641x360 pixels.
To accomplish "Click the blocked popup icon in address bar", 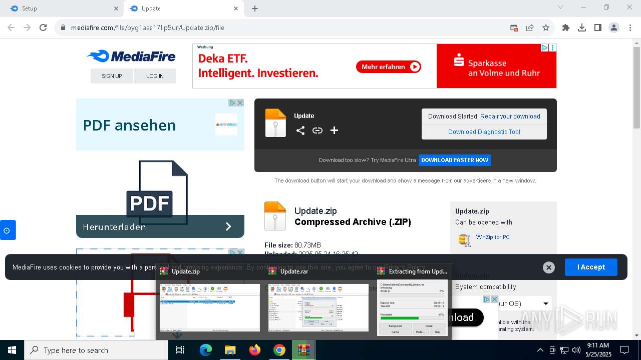I will [514, 28].
